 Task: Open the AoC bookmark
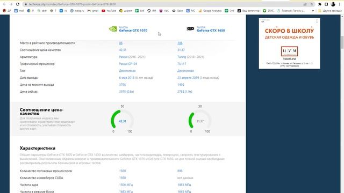164,11
